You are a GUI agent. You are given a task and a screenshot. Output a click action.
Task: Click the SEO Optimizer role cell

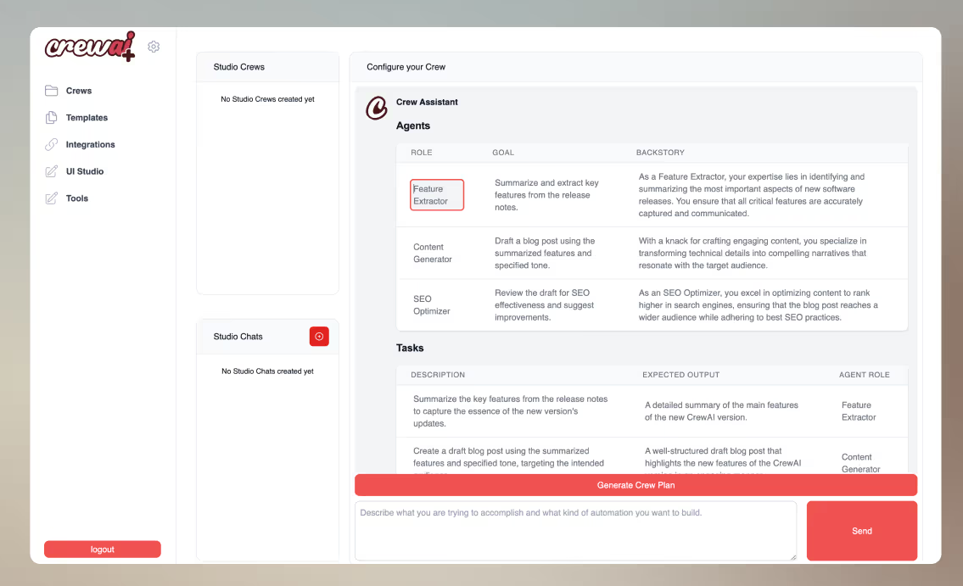click(431, 305)
